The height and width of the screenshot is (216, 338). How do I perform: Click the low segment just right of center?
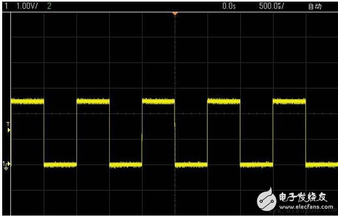pyautogui.click(x=191, y=165)
